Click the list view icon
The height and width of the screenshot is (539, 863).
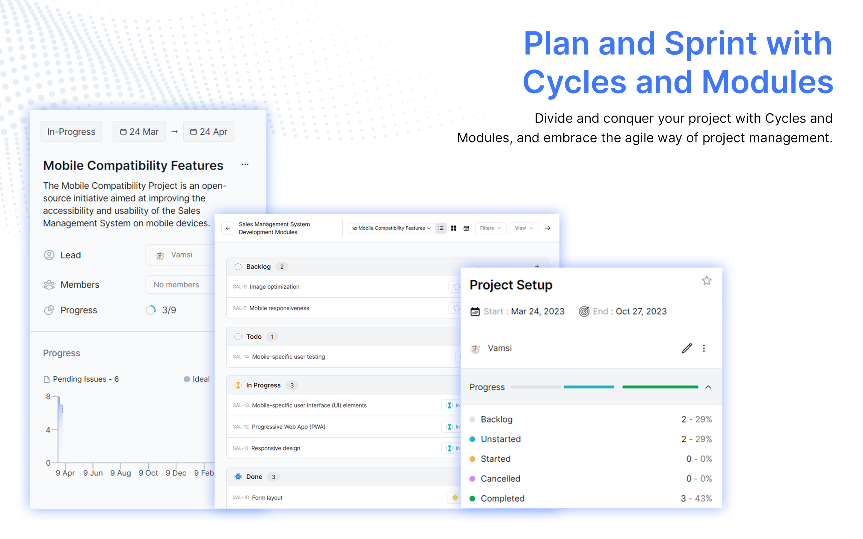pyautogui.click(x=441, y=230)
